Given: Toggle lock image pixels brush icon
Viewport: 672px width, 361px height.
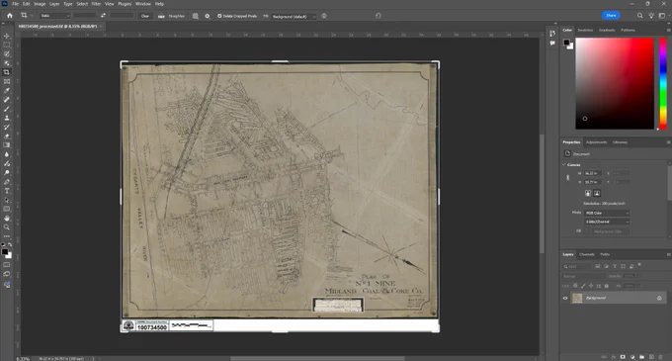Looking at the screenshot, I should pyautogui.click(x=583, y=286).
